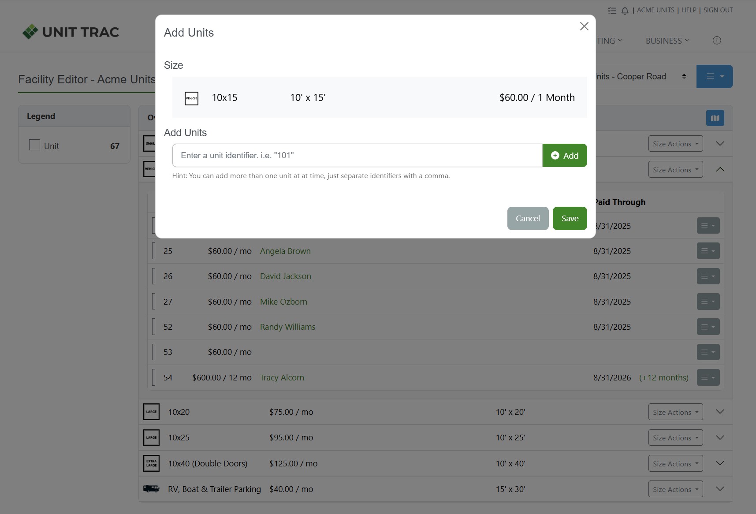Screen dimensions: 756x514
Task: Click the unit identifier input field
Action: (x=357, y=156)
